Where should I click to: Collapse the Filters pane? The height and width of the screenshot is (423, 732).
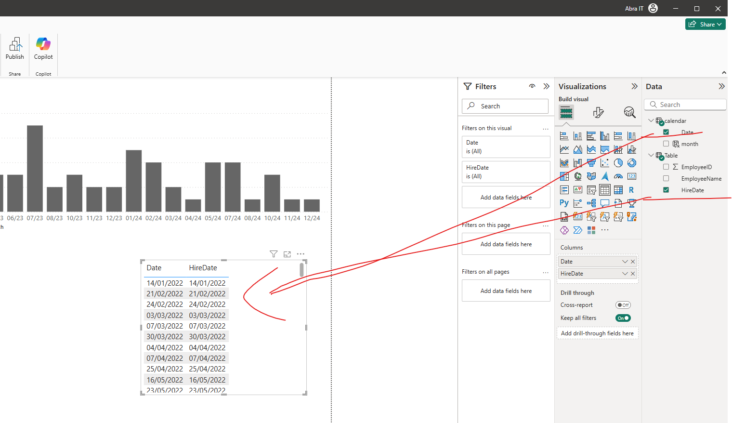[x=546, y=86]
